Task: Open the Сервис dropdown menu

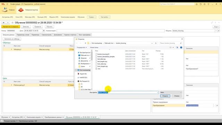Action: tap(92, 17)
